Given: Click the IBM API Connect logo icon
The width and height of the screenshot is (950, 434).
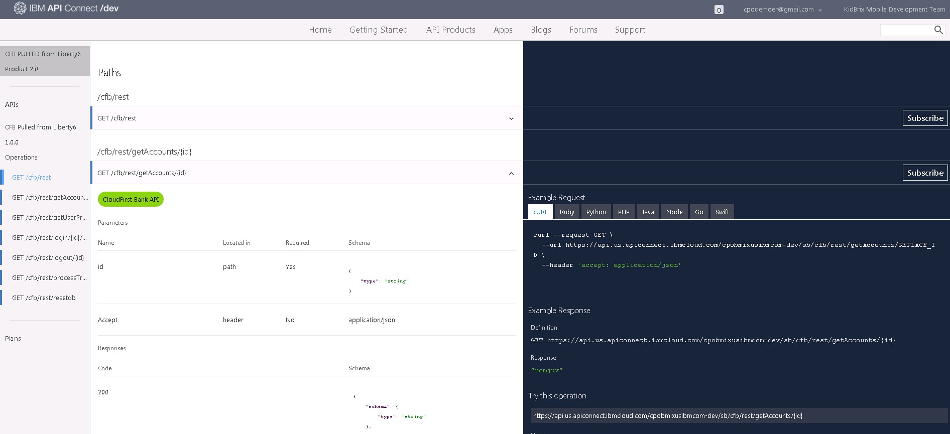Looking at the screenshot, I should click(x=20, y=8).
